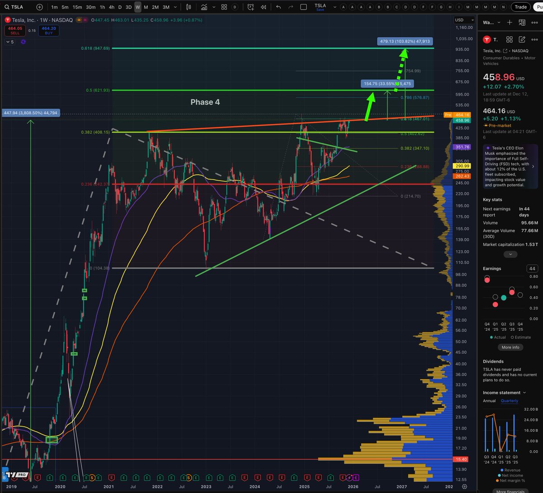The height and width of the screenshot is (493, 543).
Task: Open the watchlist name dropdown
Action: pyautogui.click(x=491, y=22)
